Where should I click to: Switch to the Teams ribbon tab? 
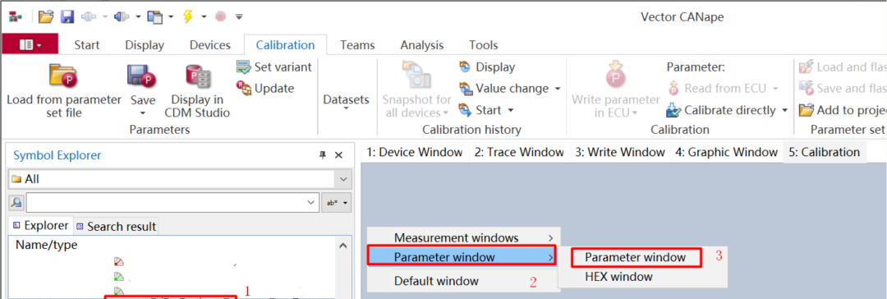point(357,45)
